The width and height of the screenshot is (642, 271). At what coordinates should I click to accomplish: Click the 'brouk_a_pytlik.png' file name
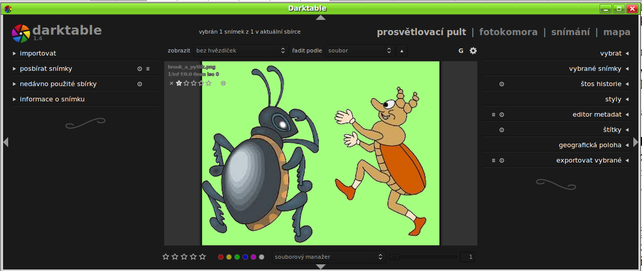click(x=192, y=67)
